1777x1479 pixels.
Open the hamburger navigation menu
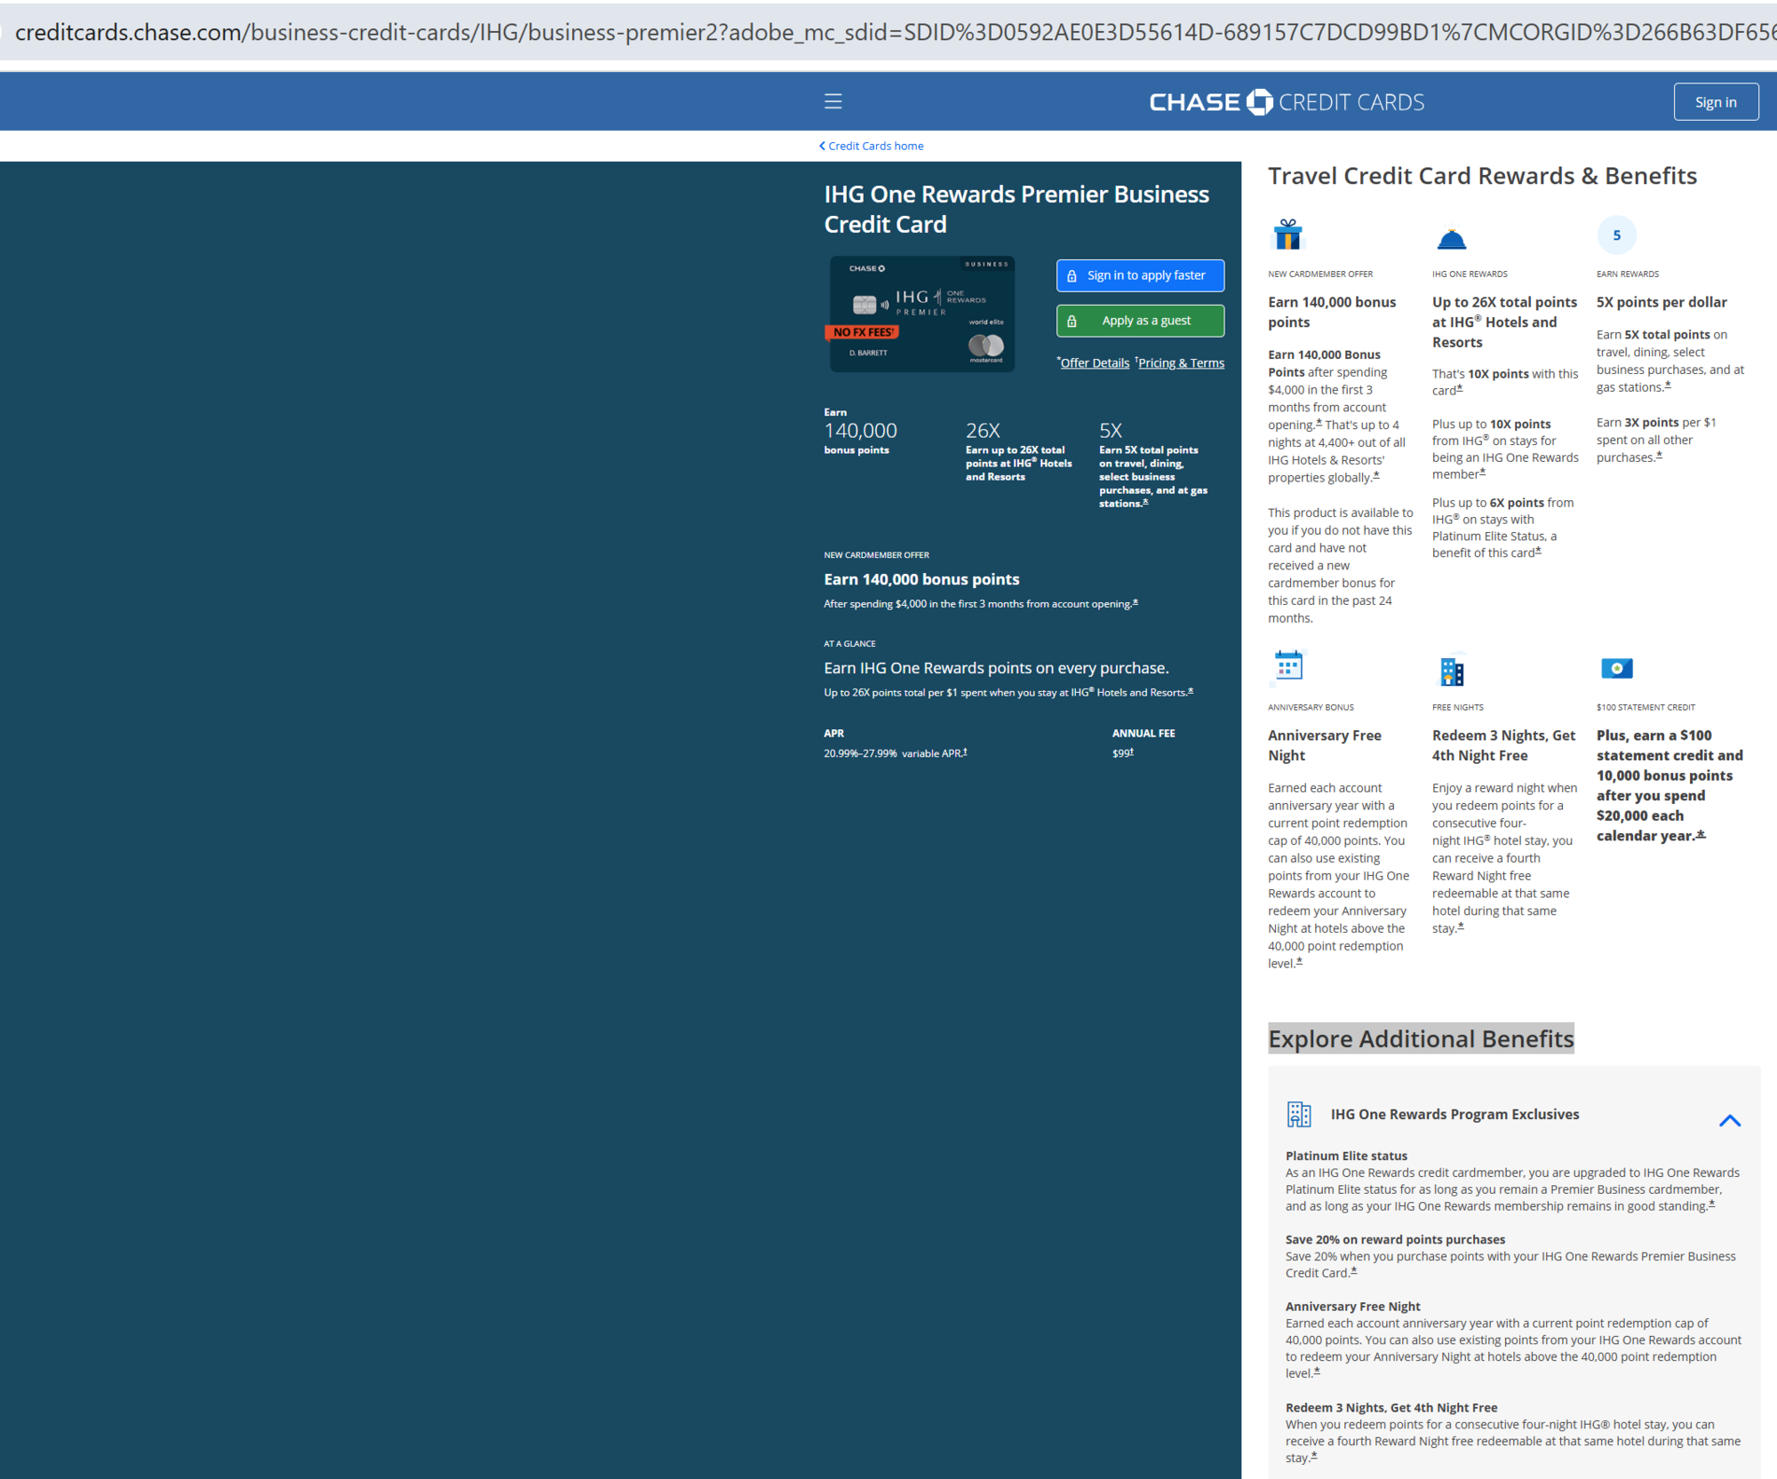click(x=833, y=101)
